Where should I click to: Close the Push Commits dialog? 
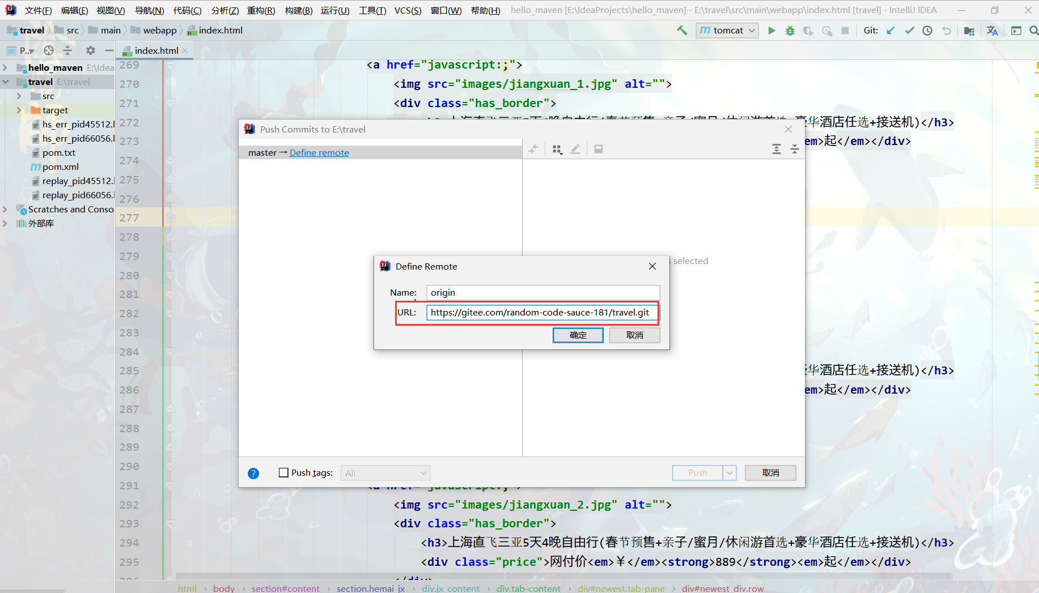tap(788, 129)
